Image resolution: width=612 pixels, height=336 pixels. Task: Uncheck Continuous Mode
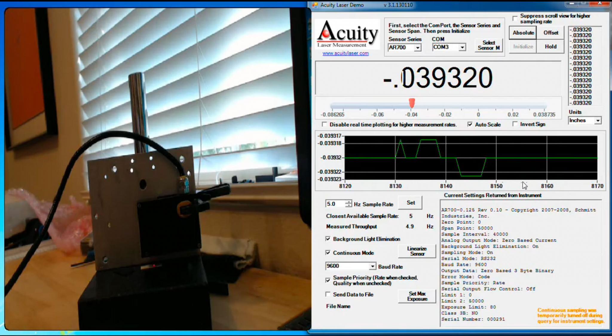pos(328,253)
